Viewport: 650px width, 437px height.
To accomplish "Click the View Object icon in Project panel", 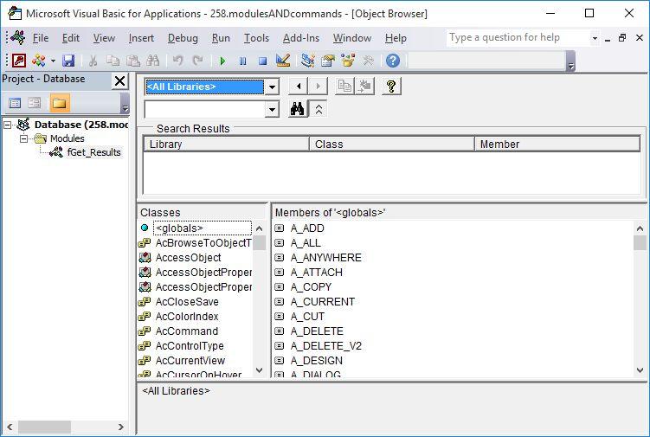I will [35, 103].
